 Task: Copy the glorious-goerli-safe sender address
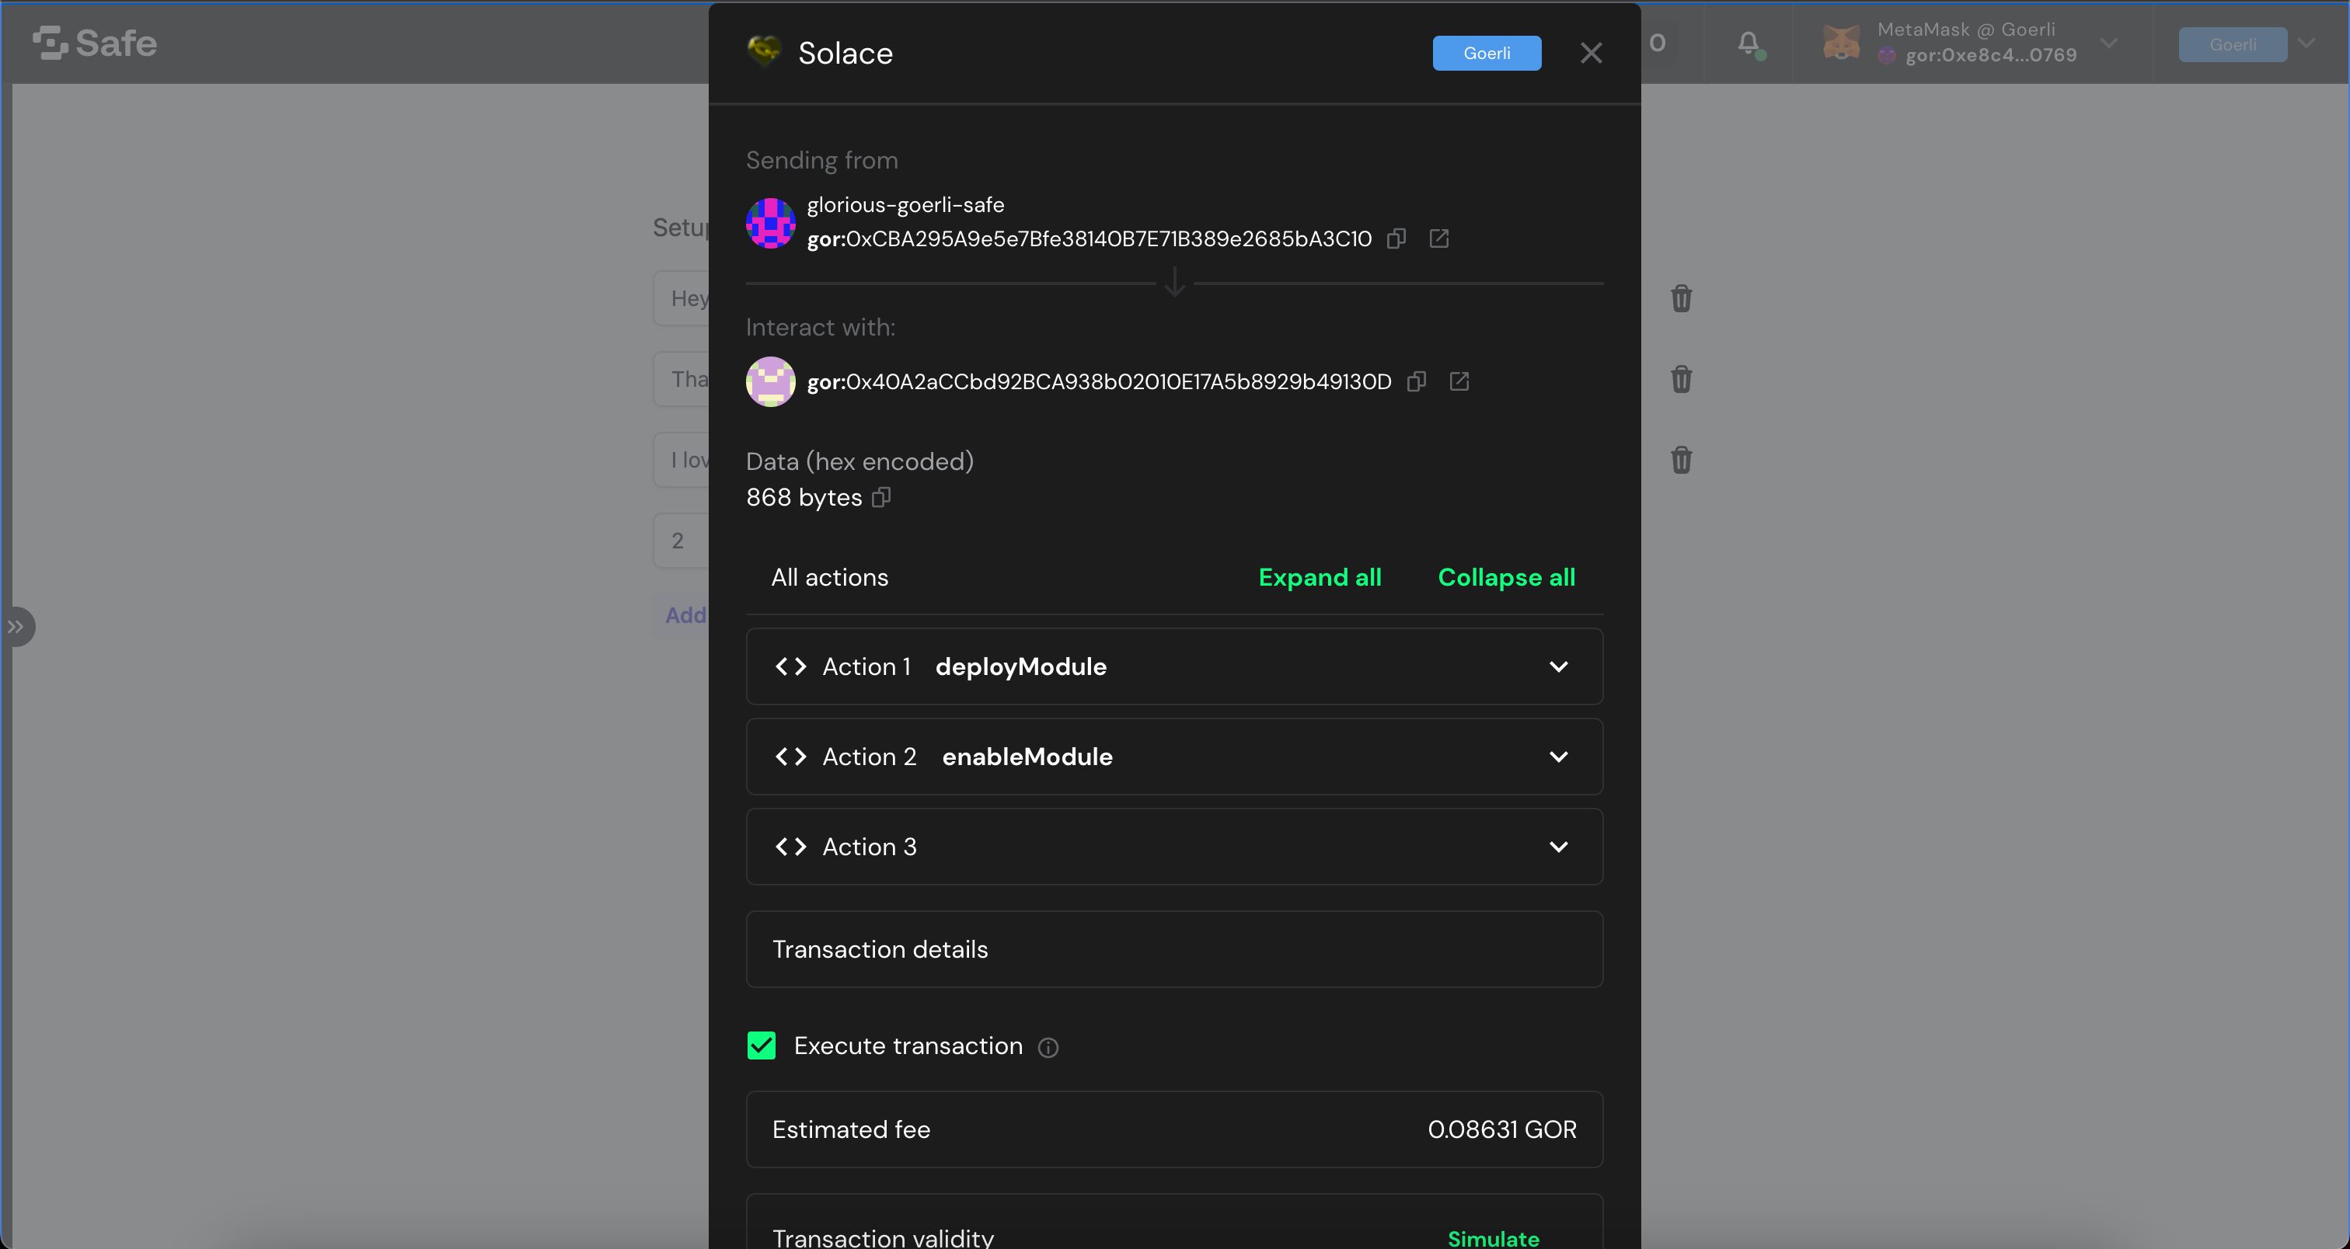tap(1396, 239)
